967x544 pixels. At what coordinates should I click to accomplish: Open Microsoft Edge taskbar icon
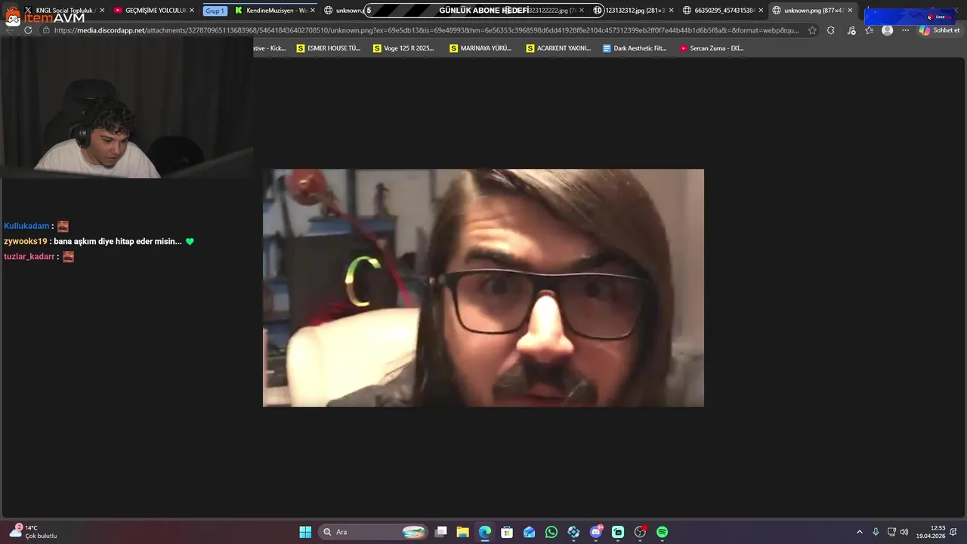485,532
